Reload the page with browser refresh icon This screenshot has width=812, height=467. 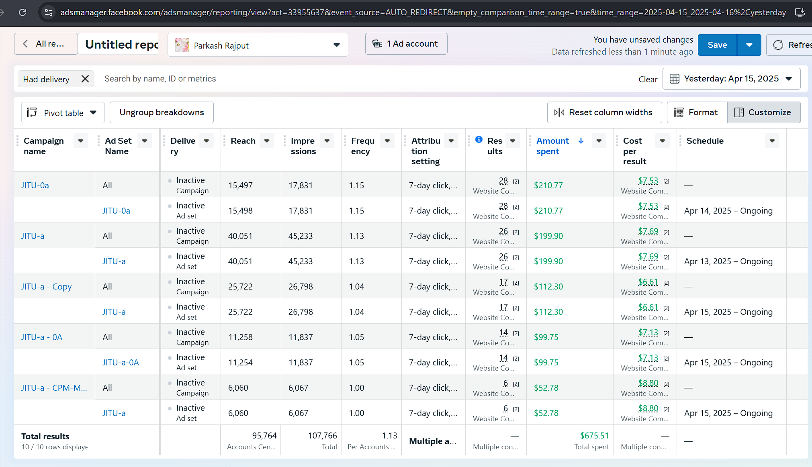click(22, 12)
